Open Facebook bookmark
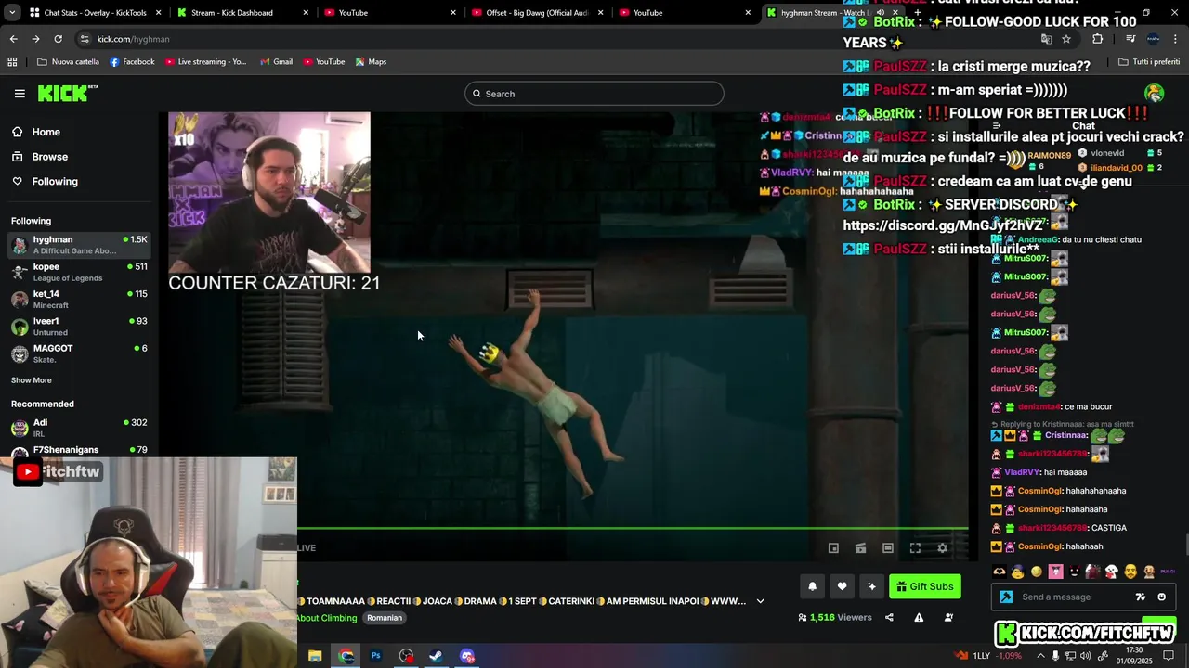This screenshot has width=1189, height=668. point(132,62)
